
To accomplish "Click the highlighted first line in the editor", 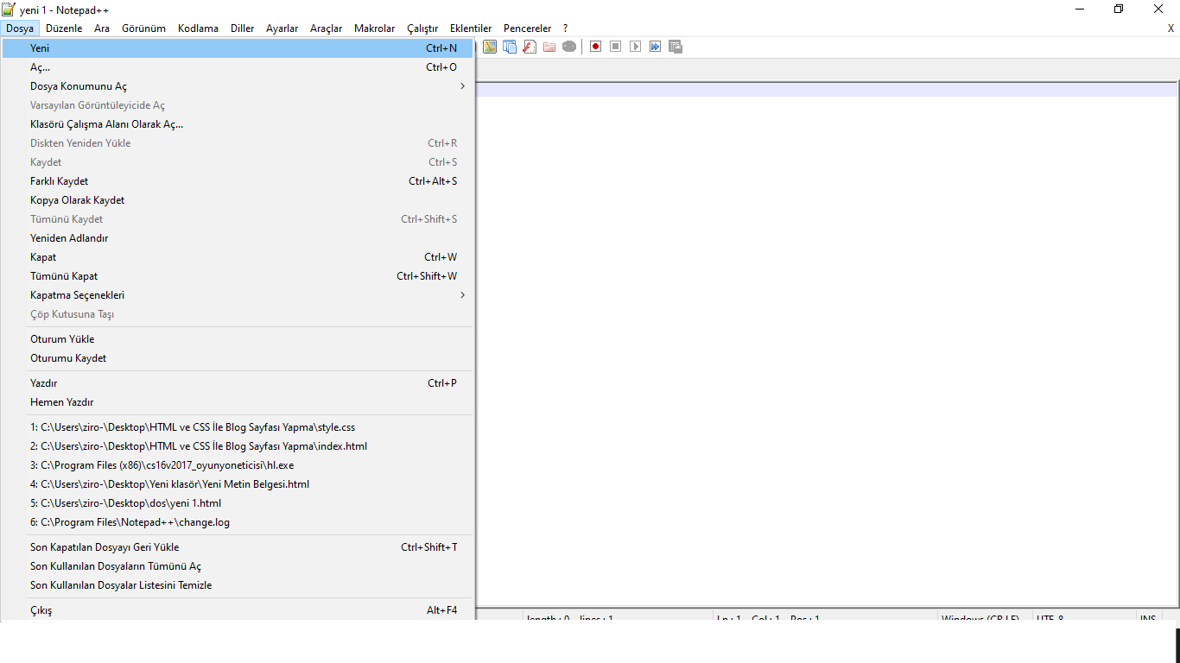I will (x=826, y=90).
